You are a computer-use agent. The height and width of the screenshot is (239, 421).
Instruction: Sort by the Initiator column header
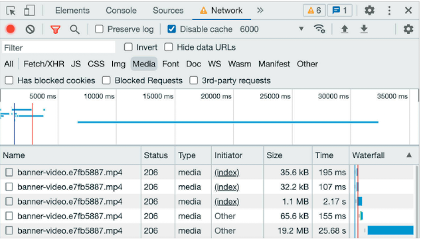click(x=238, y=155)
